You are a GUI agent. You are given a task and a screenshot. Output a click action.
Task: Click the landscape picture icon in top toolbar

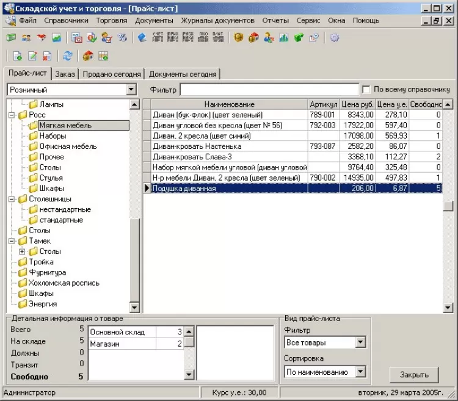(x=56, y=38)
